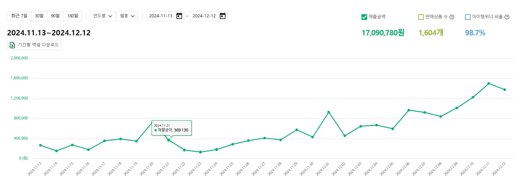The height and width of the screenshot is (186, 524).
Task: Switch to the 180일 period
Action: click(x=73, y=16)
